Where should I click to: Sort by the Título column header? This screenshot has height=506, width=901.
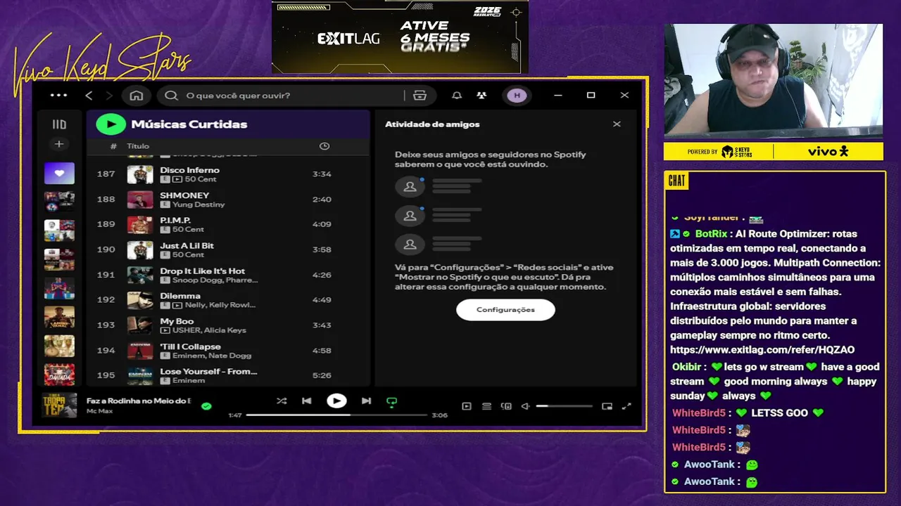click(x=138, y=146)
